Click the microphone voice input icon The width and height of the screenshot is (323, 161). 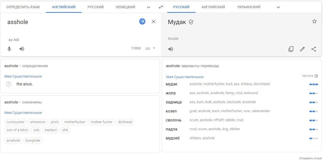point(9,49)
